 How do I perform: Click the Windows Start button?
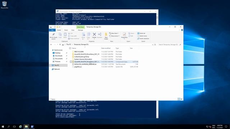tap(3, 126)
